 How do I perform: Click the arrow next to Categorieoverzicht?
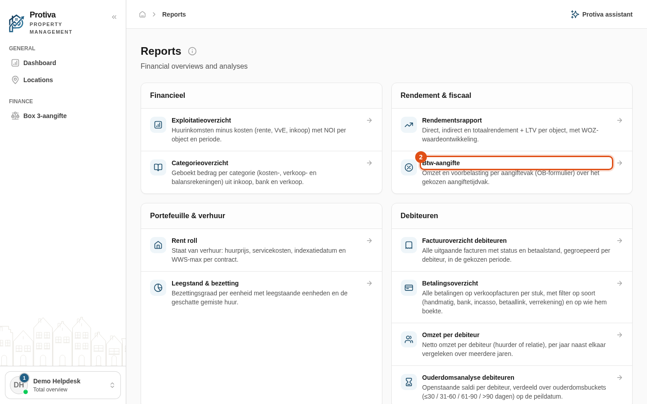tap(369, 163)
